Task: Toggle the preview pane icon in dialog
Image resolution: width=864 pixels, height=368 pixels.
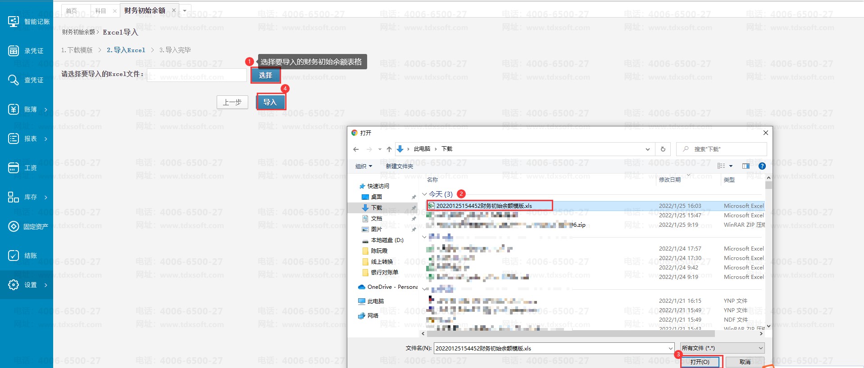Action: tap(746, 166)
